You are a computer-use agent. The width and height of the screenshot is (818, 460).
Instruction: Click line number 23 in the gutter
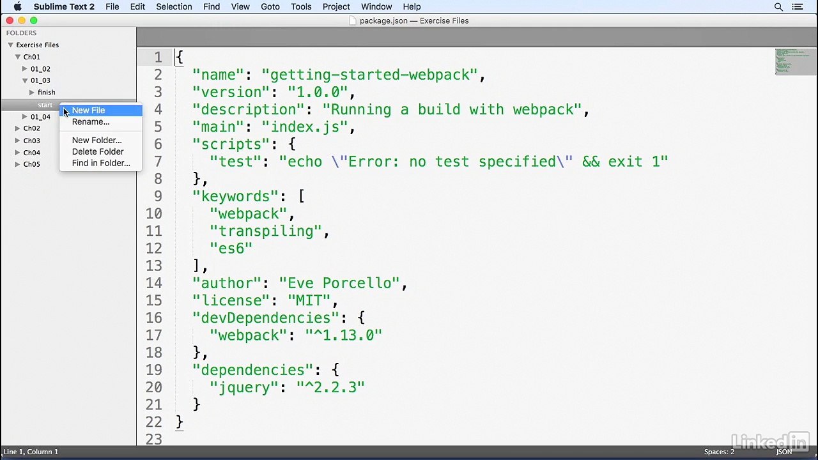click(x=154, y=440)
